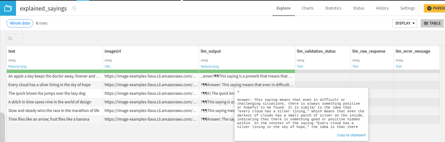Click the llm_validation_status column header
Image resolution: width=445 pixels, height=142 pixels.
(x=316, y=51)
